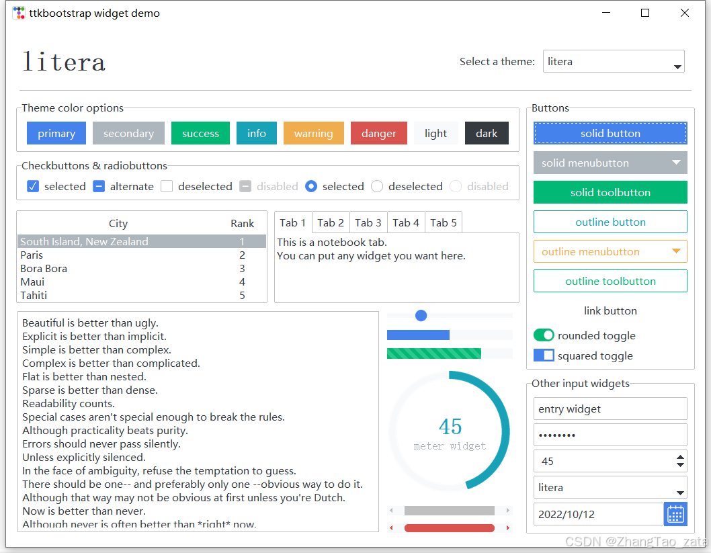Click the solid button

coord(610,133)
